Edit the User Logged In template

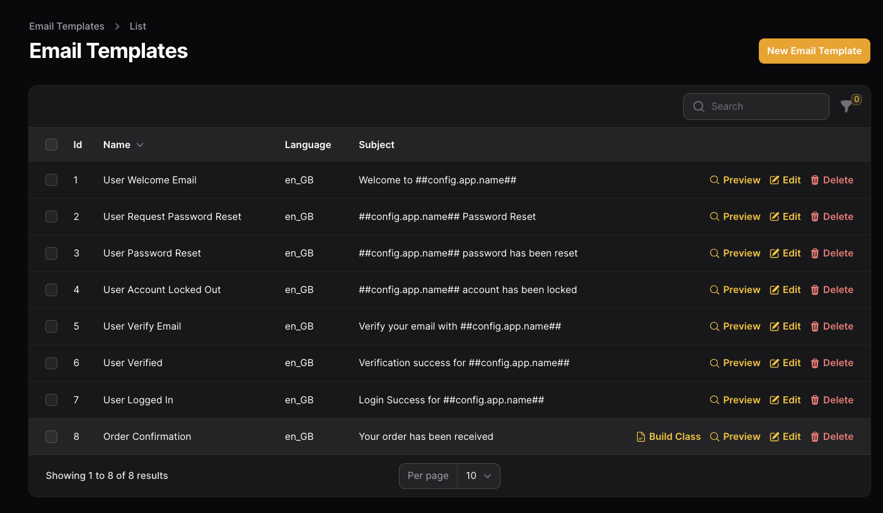(785, 400)
